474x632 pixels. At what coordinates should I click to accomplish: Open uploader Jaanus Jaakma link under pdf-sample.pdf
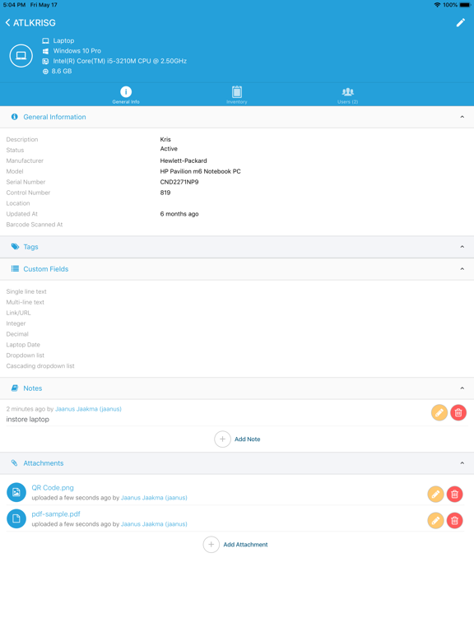coord(154,524)
